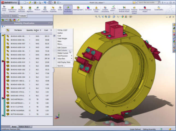
Task: Run the Symmetry Check
Action: (96, 9)
